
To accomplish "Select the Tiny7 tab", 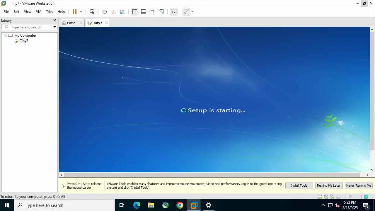I will coord(98,23).
